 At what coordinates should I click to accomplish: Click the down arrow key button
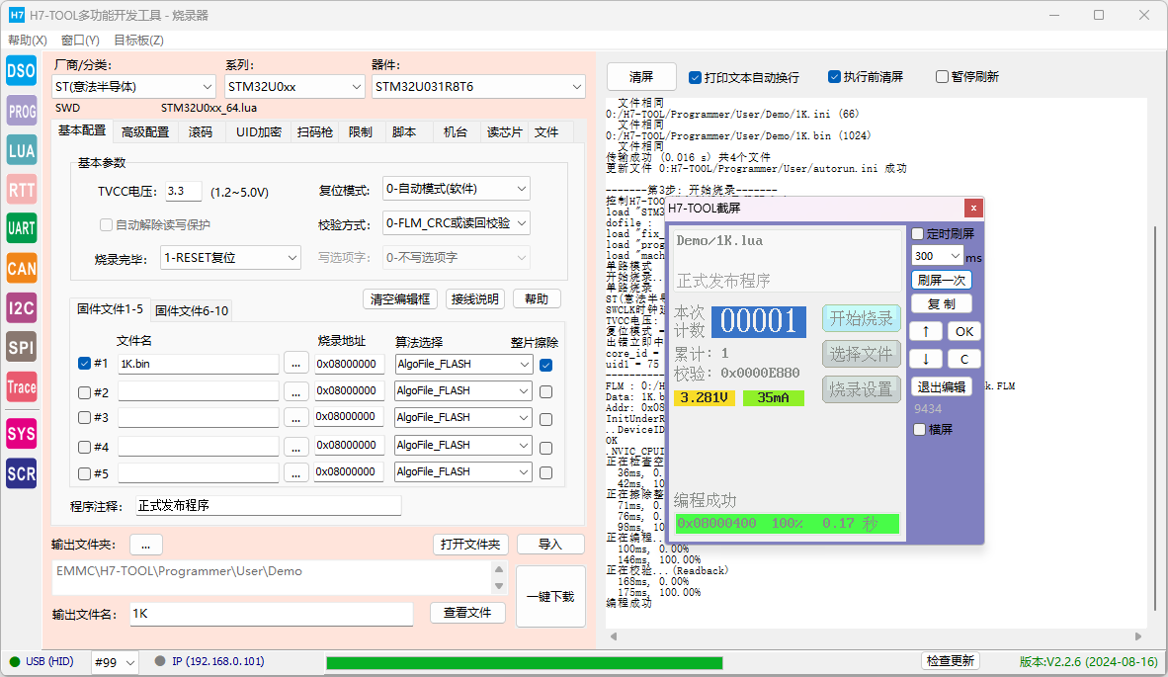pyautogui.click(x=926, y=359)
